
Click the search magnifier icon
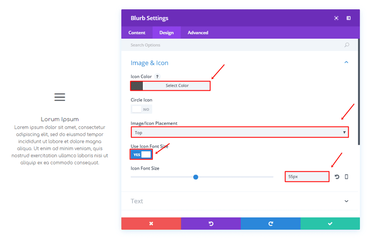pyautogui.click(x=347, y=45)
